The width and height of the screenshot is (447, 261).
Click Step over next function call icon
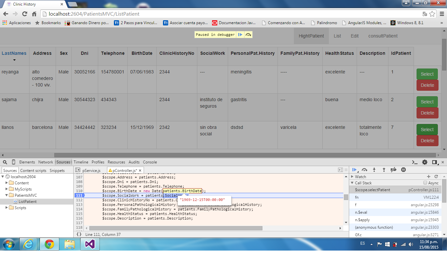[x=364, y=170]
